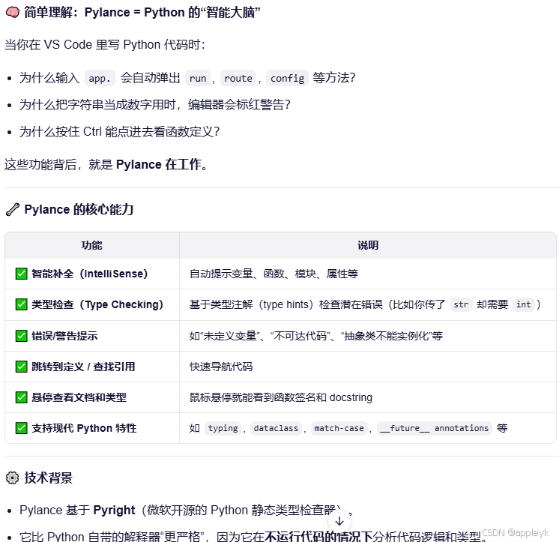Click the line 当你在 VS Code 里写 Python 代码时
Image resolution: width=559 pixels, height=542 pixels.
pyautogui.click(x=105, y=44)
